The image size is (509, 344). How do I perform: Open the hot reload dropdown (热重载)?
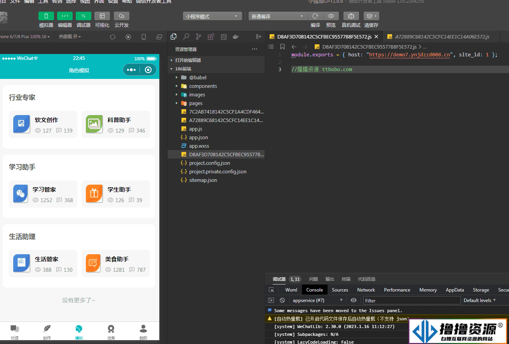[70, 37]
